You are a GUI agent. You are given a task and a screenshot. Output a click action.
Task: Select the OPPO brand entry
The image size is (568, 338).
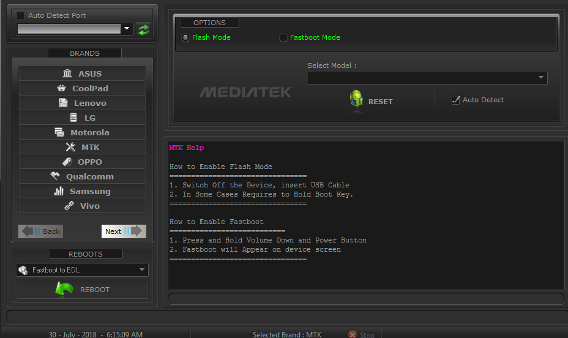(x=82, y=162)
